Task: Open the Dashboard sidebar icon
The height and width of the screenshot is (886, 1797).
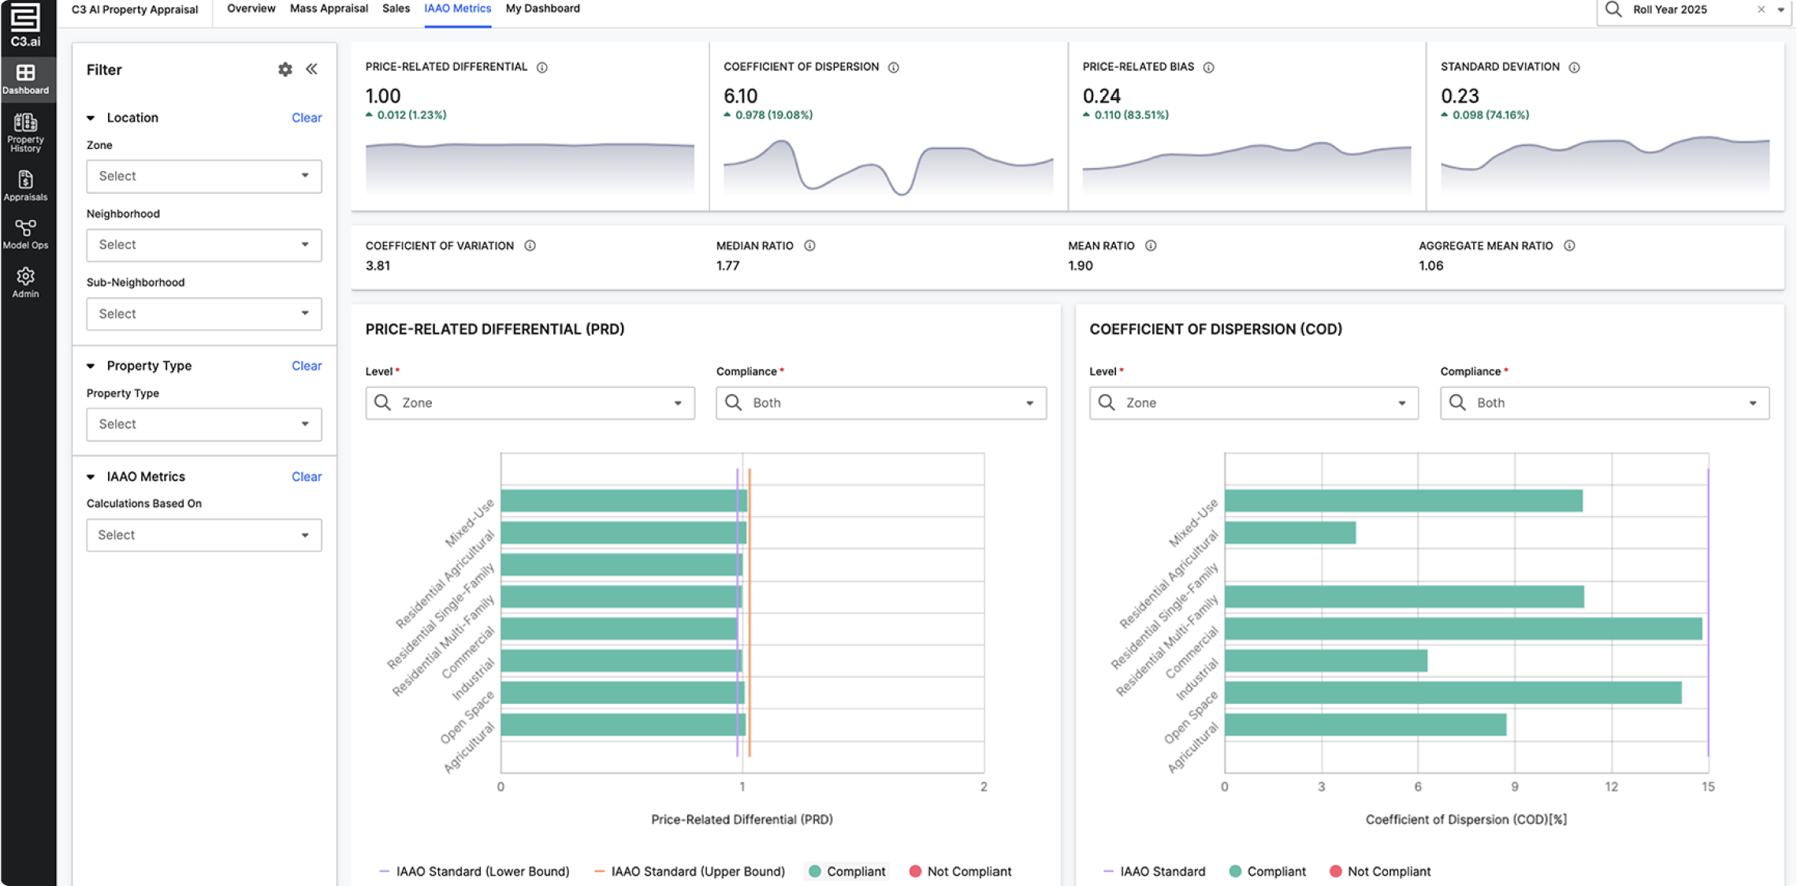Action: tap(25, 79)
